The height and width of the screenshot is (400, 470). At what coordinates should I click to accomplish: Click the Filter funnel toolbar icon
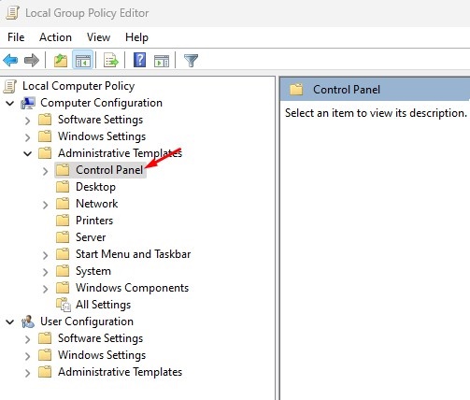(x=191, y=61)
